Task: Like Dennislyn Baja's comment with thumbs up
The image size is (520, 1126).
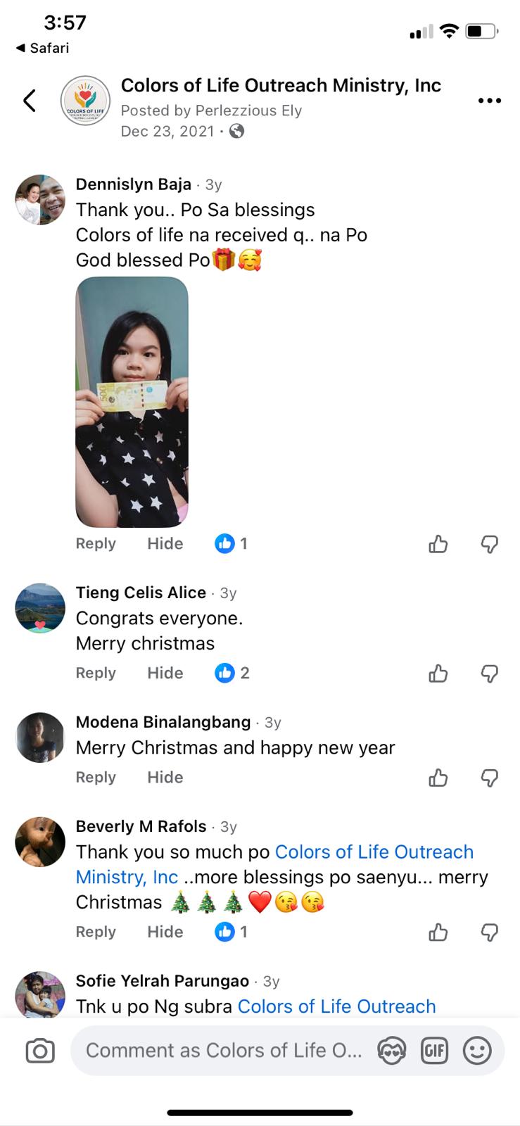Action: pos(438,544)
